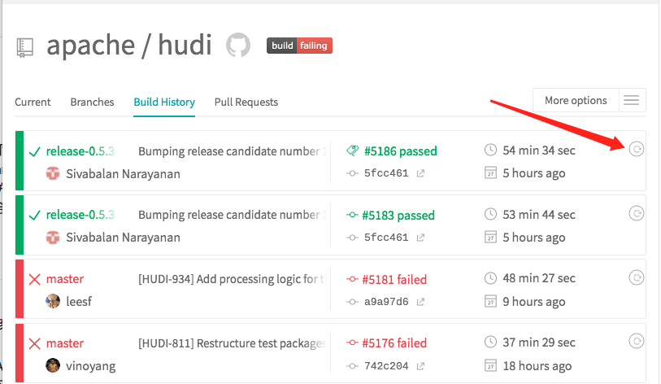Open commit 5fcc461 in the #5183 row
This screenshot has height=384, width=661.
pos(386,238)
